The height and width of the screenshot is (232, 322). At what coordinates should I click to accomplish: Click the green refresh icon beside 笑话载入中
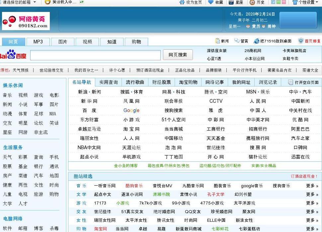click(x=82, y=2)
